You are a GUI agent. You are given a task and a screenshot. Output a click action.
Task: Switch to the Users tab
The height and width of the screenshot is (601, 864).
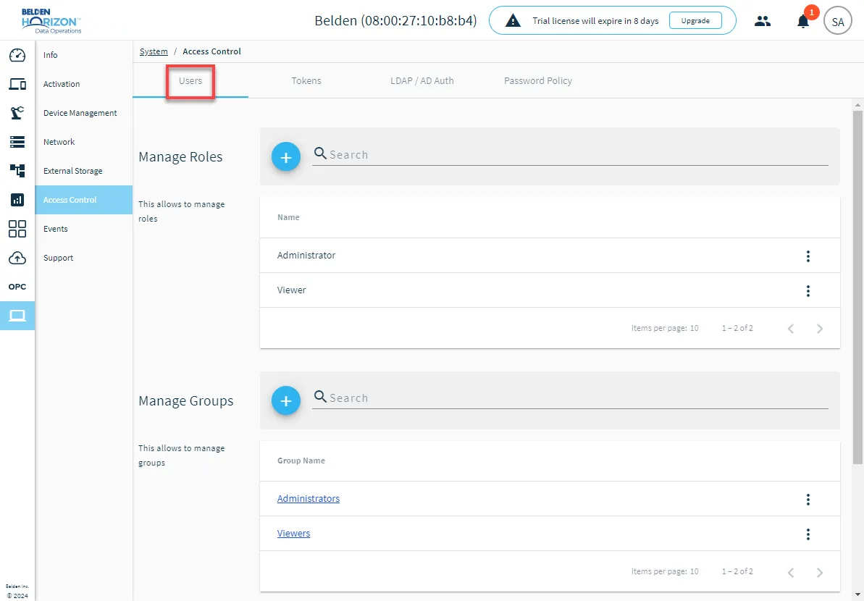click(190, 81)
